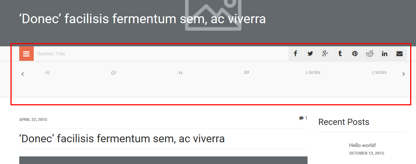Select the R8 carousel item

coord(247,72)
